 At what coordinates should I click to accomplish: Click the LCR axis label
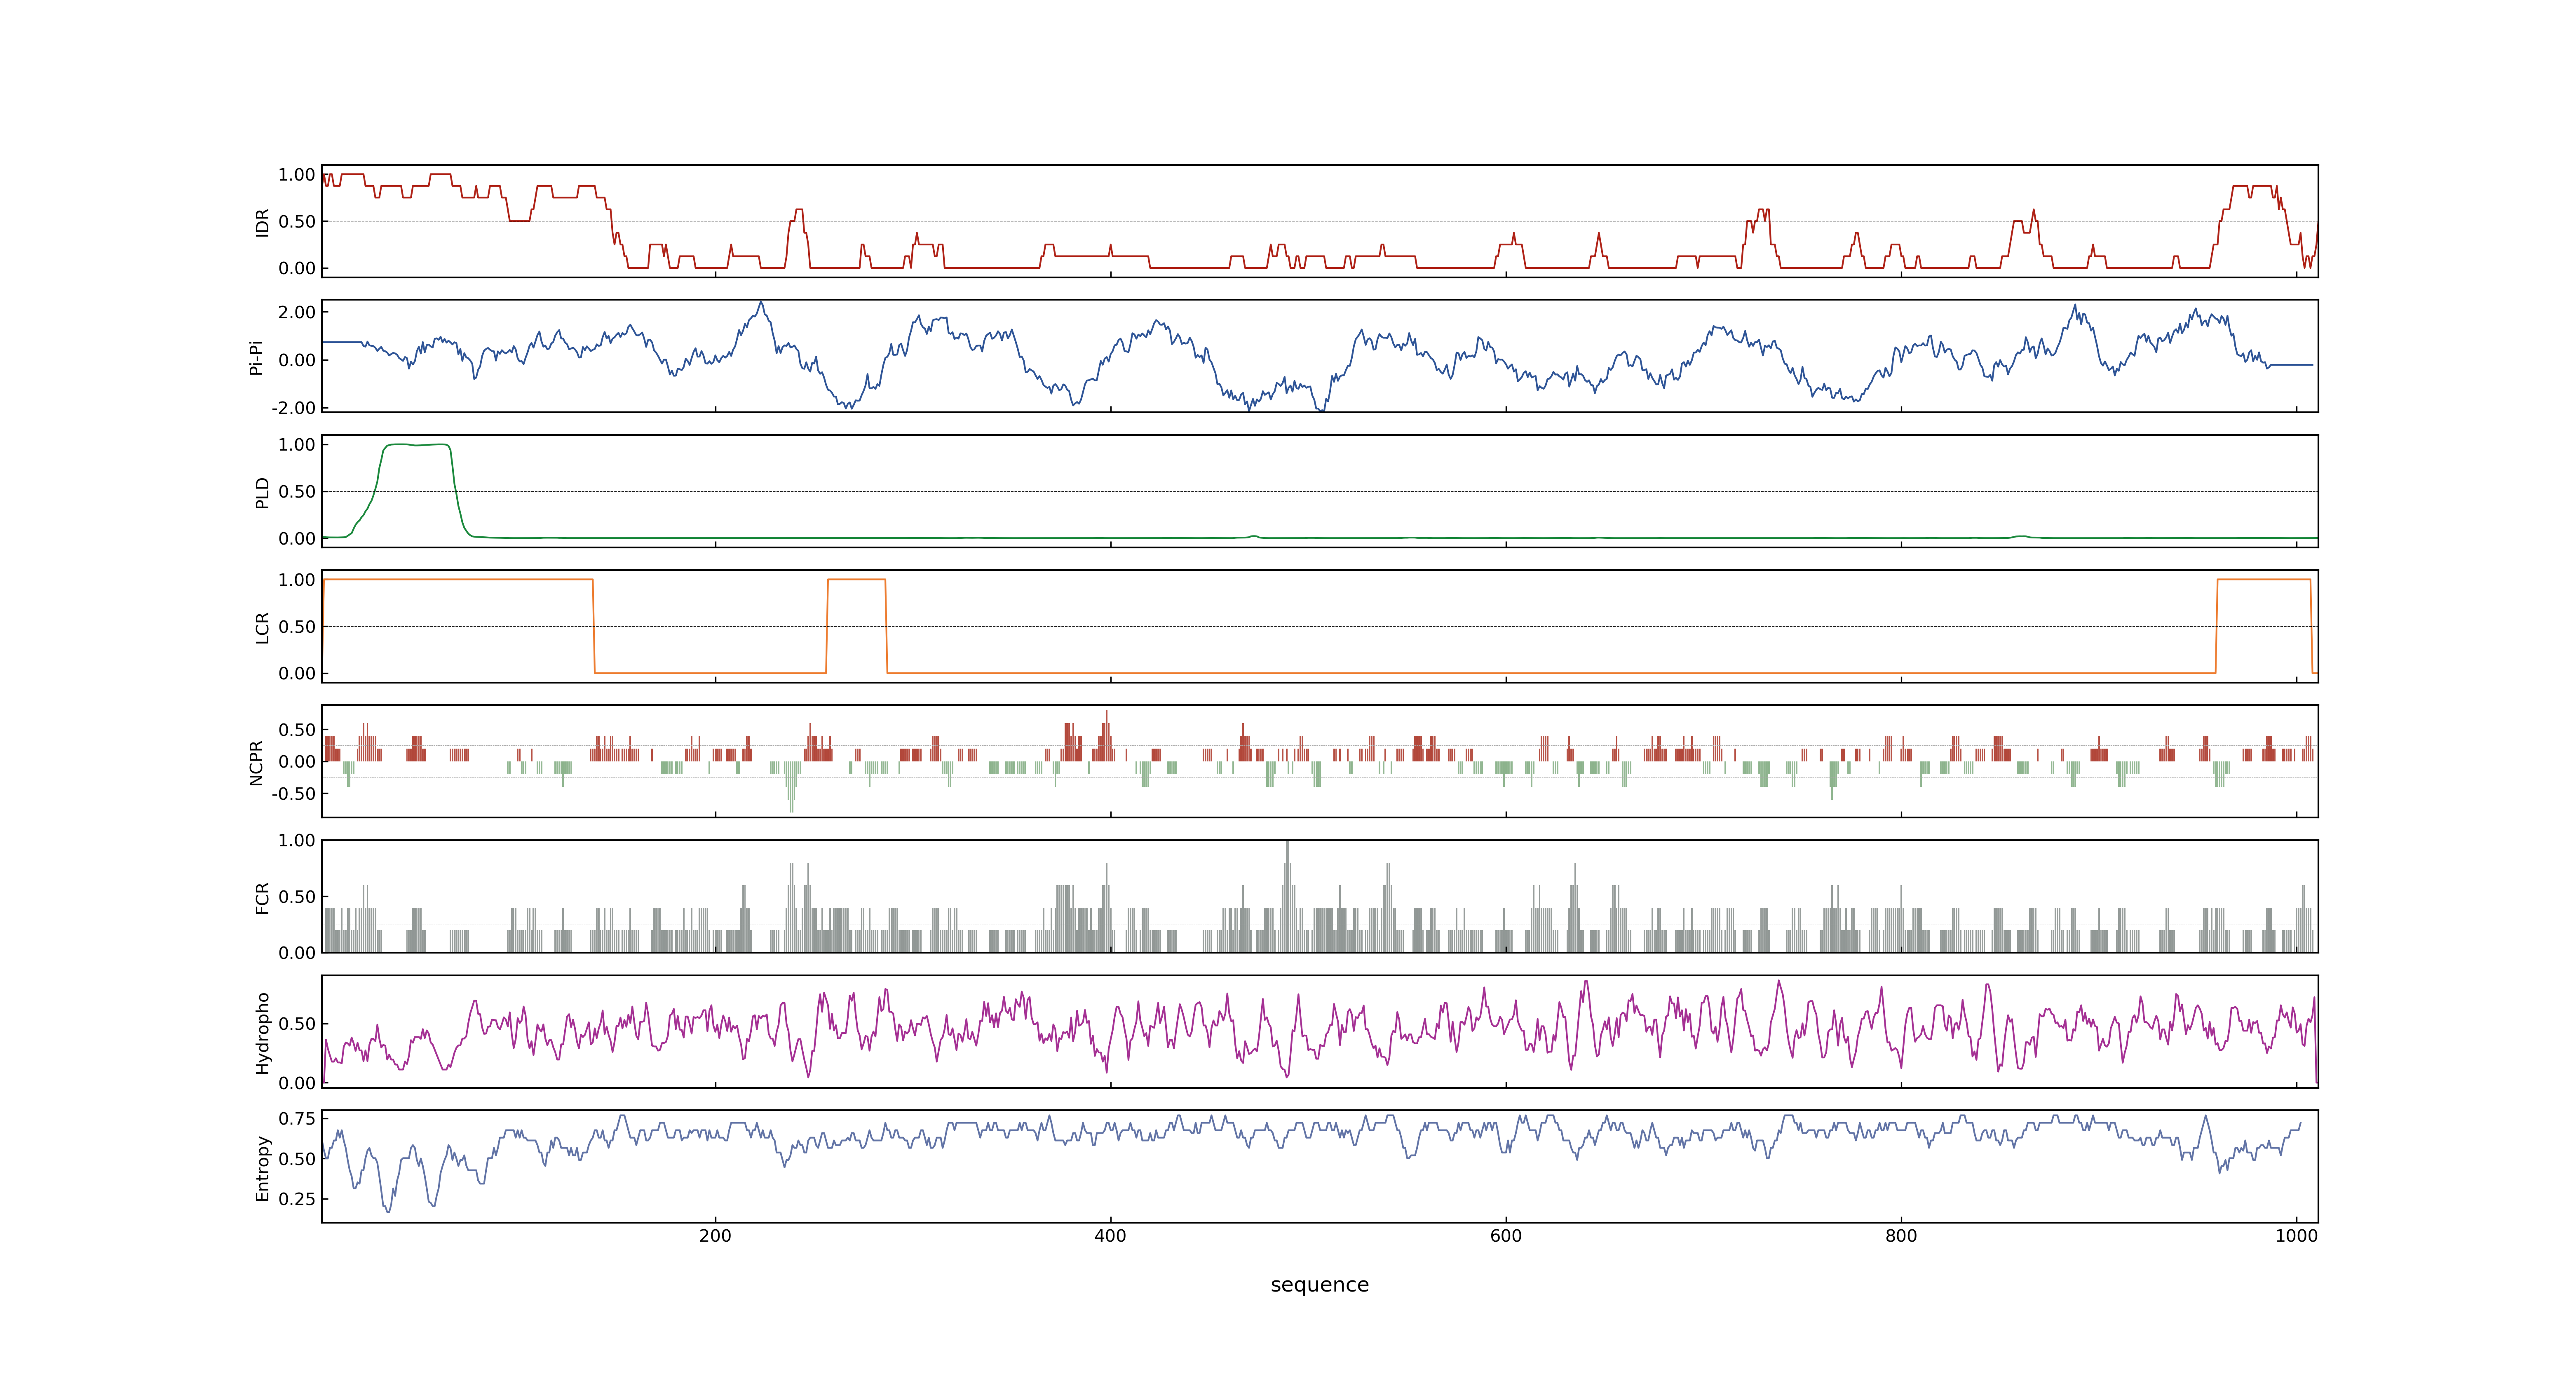tap(262, 627)
